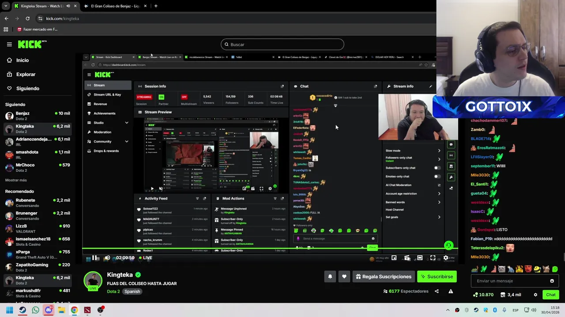Click username september11 in the chat
This screenshot has width=565, height=317.
point(482,166)
